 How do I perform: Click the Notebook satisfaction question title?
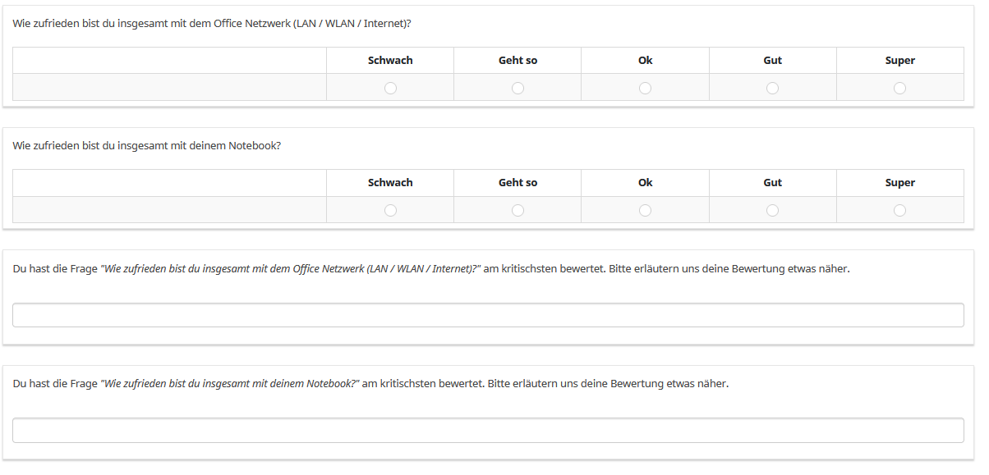(x=147, y=146)
